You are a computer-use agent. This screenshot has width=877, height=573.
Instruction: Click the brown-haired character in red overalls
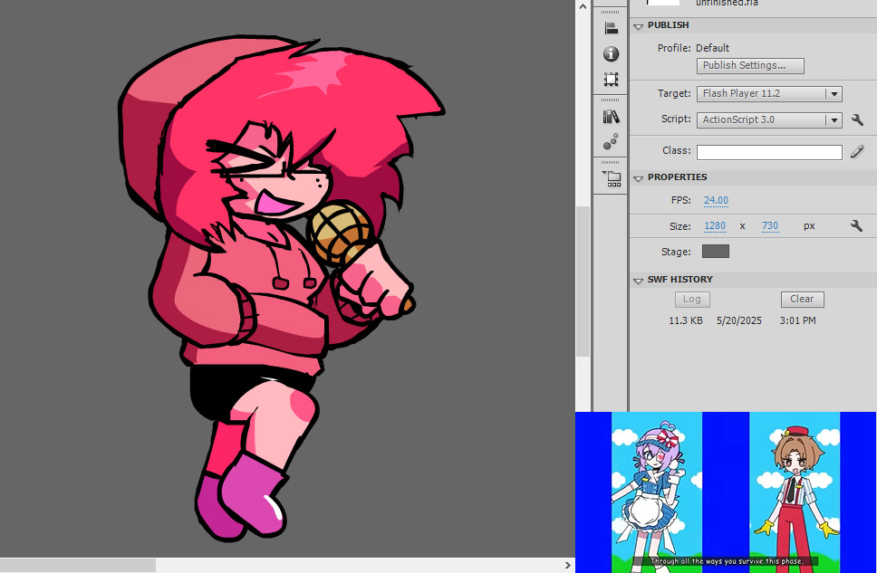point(795,498)
